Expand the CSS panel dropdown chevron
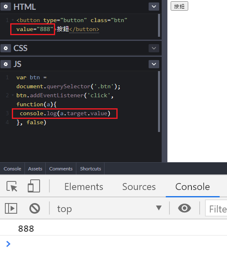227x257 pixels. click(x=154, y=48)
